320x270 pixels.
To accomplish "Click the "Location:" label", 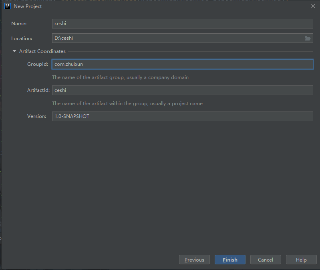I will click(22, 39).
